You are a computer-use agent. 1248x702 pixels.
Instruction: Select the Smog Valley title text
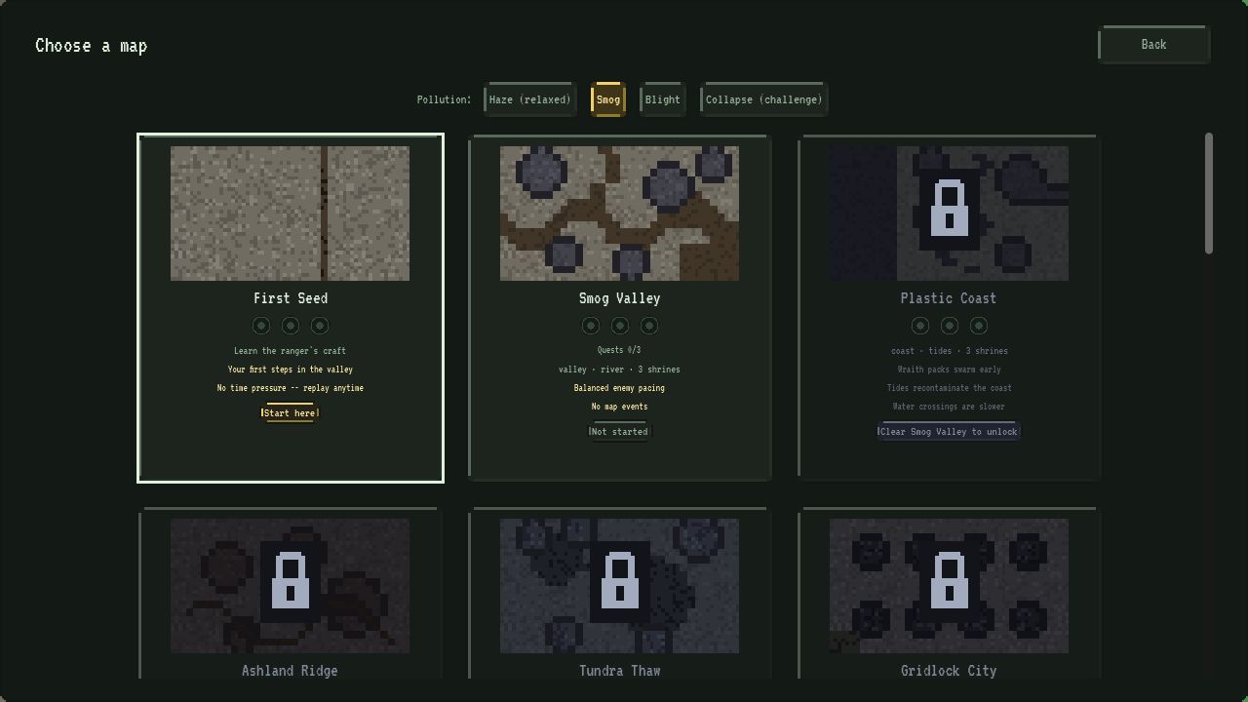pyautogui.click(x=619, y=298)
